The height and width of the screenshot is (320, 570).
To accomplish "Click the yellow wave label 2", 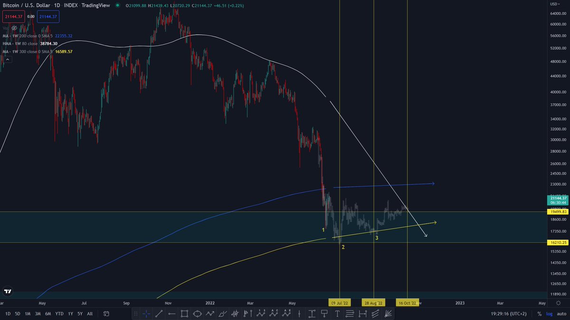I will click(x=343, y=247).
